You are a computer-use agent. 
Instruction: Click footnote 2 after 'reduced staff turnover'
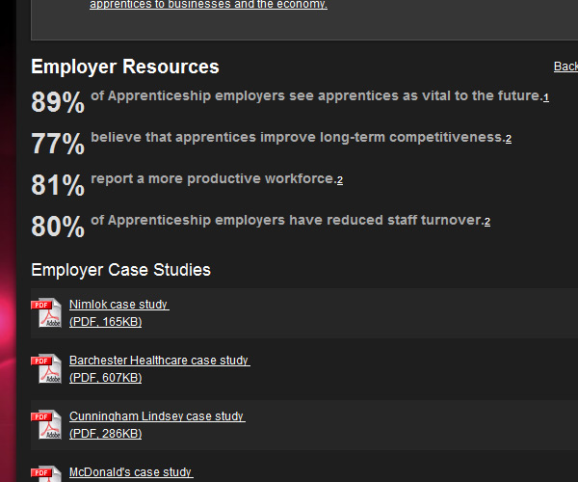(x=487, y=222)
